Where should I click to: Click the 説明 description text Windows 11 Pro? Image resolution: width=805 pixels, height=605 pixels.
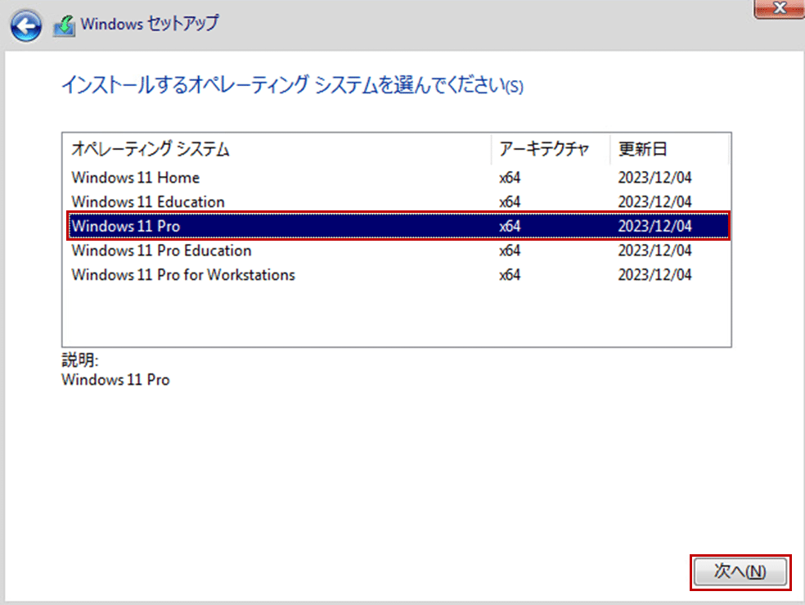(115, 380)
